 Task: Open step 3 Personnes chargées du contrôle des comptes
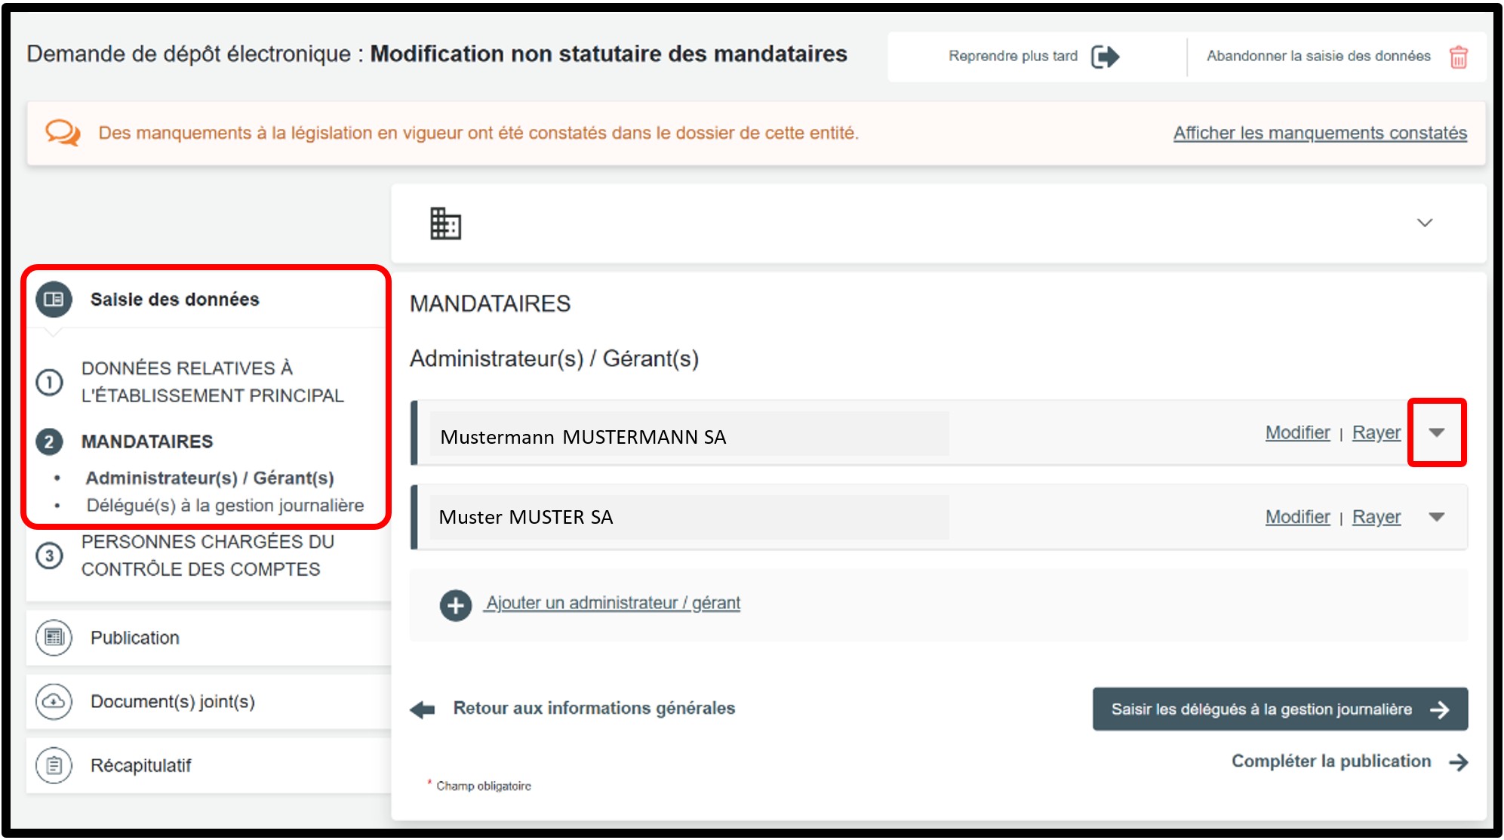point(207,555)
